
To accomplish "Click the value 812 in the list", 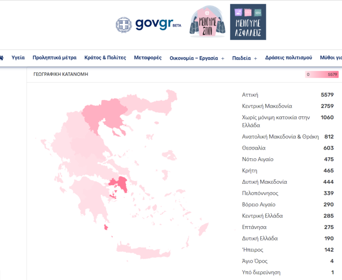I will click(x=329, y=136).
